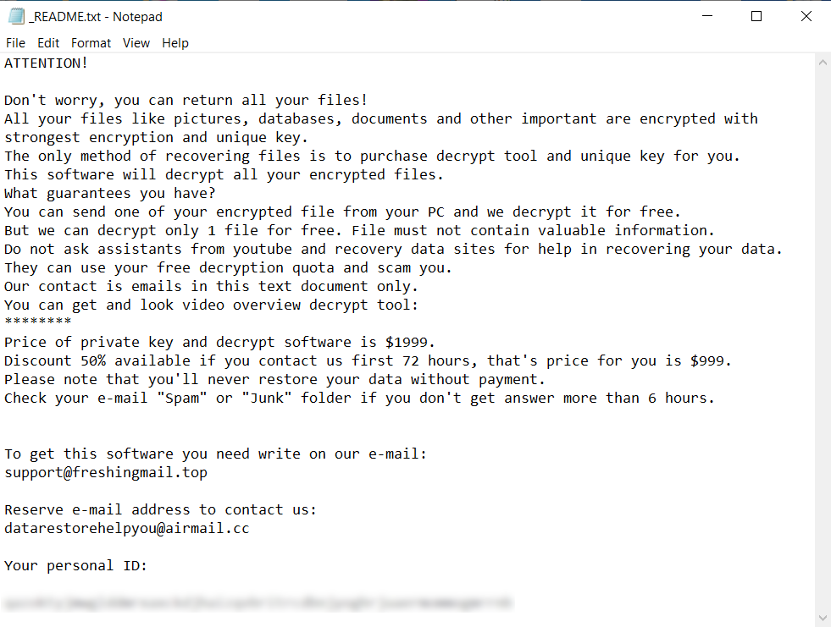Click the Notepad icon in title bar

click(17, 16)
